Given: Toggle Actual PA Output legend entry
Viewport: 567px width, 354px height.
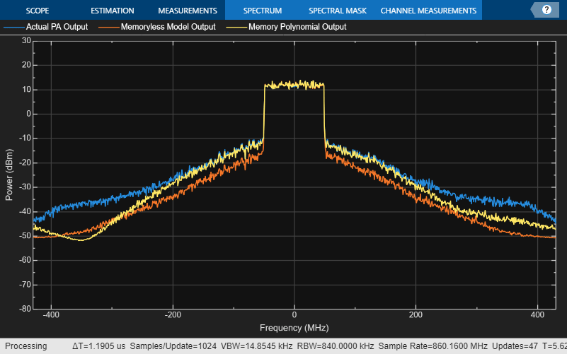Looking at the screenshot, I should [45, 27].
